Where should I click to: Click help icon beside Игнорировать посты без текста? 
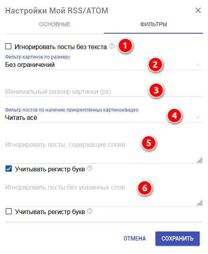click(112, 46)
